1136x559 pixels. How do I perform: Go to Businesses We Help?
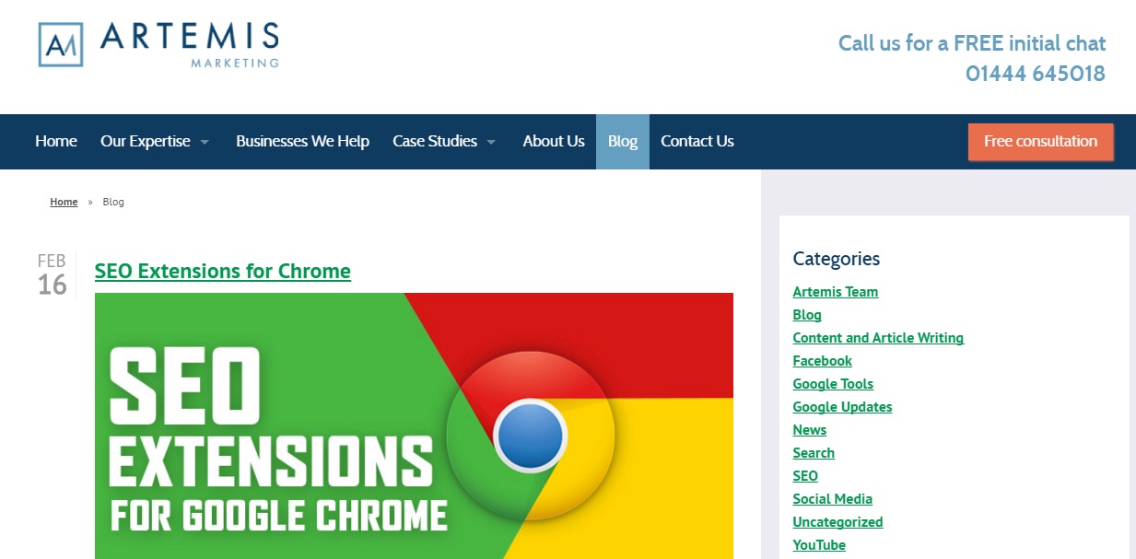302,142
